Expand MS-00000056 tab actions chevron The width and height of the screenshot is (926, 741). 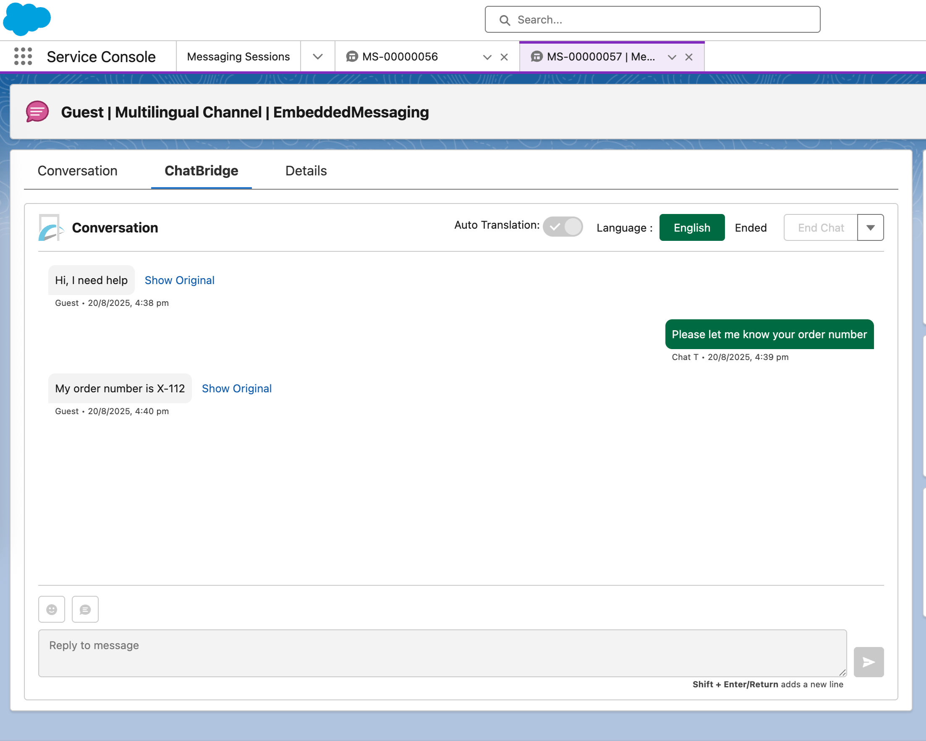[x=487, y=57]
